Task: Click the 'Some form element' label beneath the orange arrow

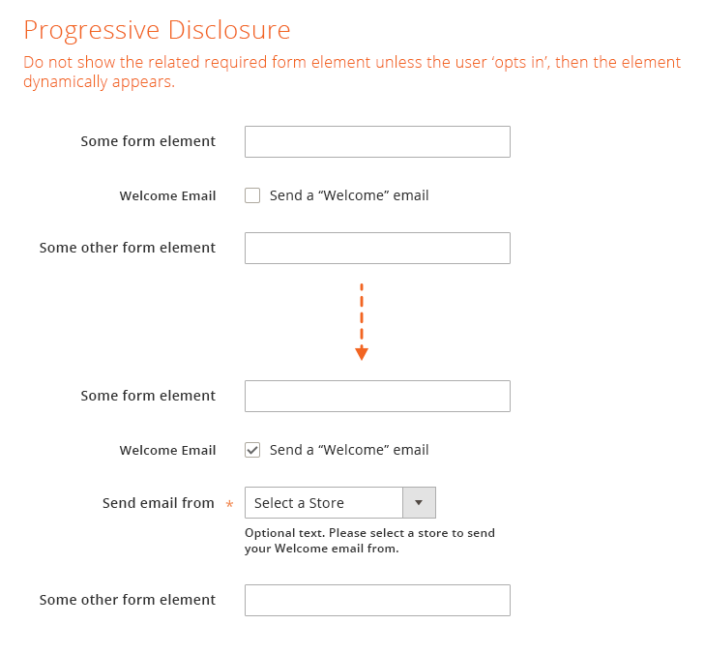Action: (148, 396)
